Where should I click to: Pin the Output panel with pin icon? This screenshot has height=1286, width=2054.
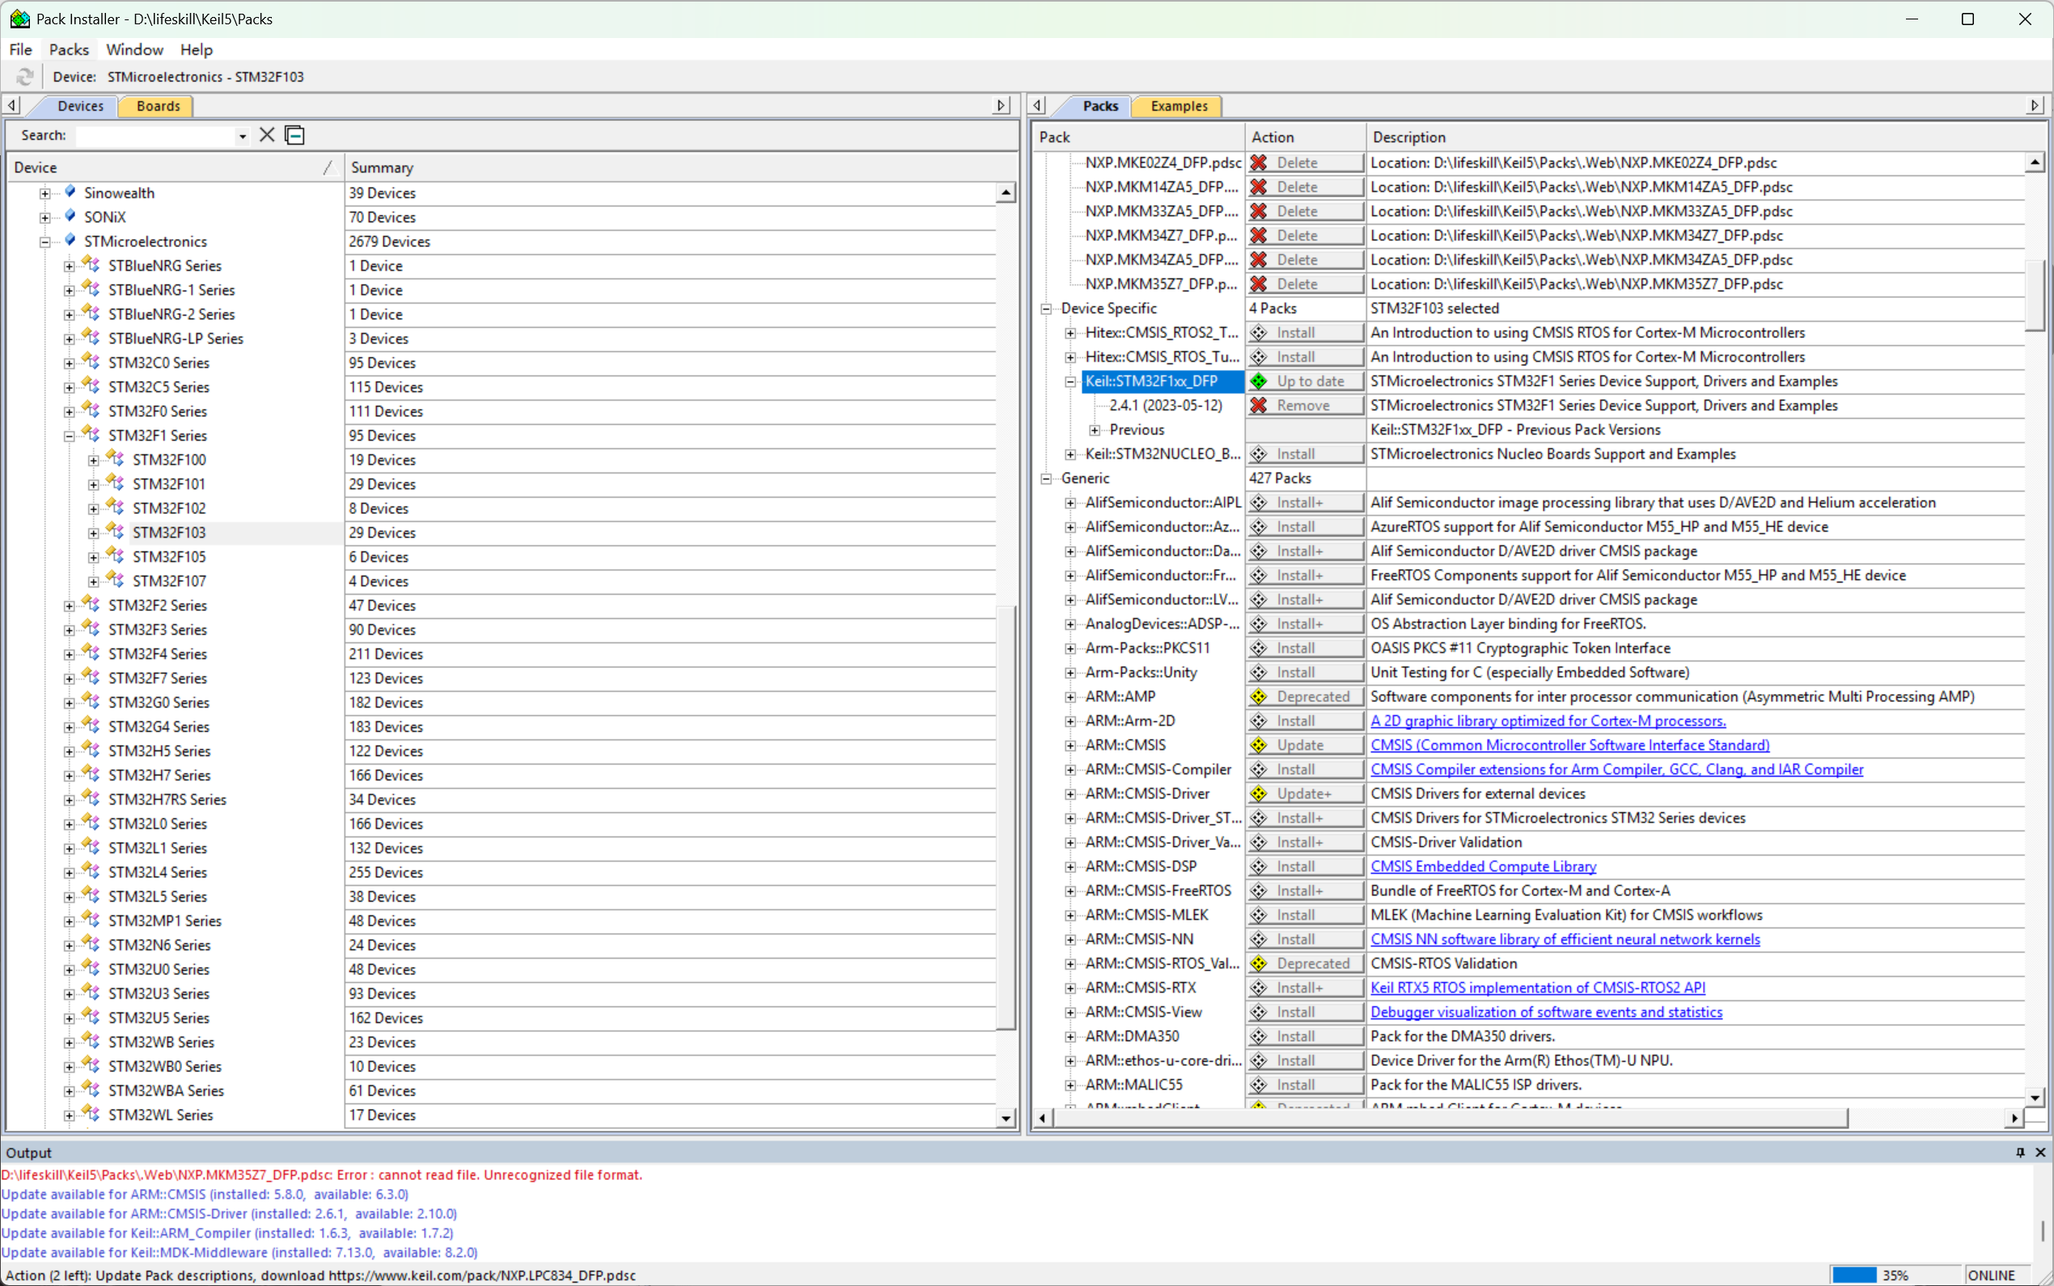coord(2020,1153)
